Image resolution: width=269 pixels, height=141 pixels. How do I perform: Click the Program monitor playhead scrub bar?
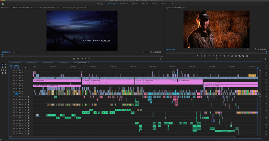tap(215, 53)
